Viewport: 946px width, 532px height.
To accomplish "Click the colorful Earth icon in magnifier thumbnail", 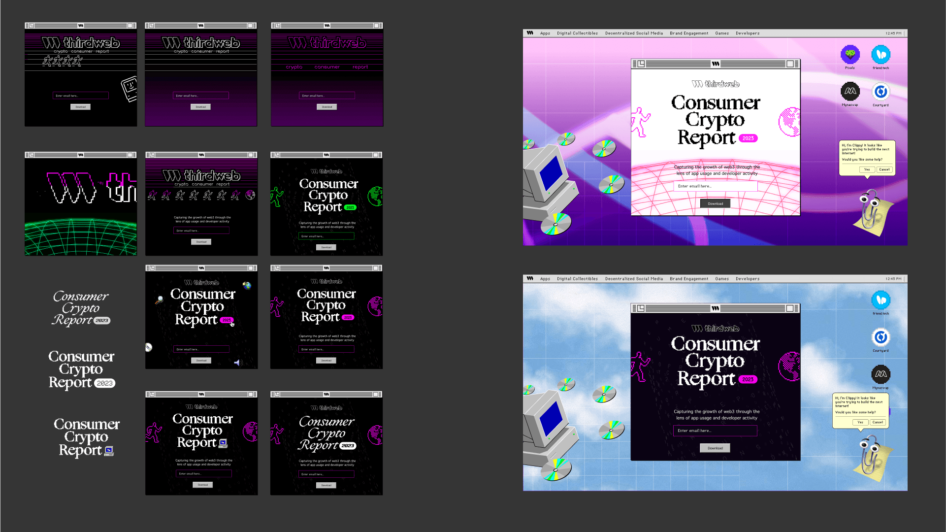I will (x=247, y=285).
